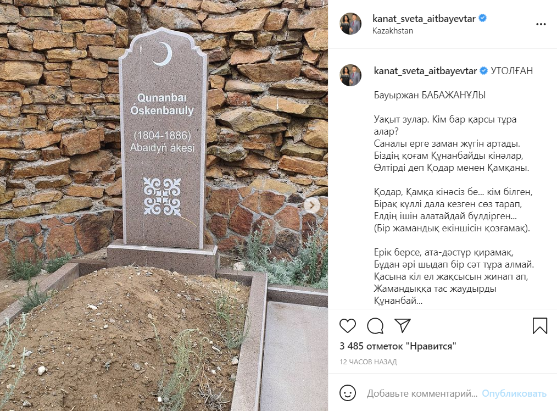Click the header profile avatar
557x411 pixels.
350,24
